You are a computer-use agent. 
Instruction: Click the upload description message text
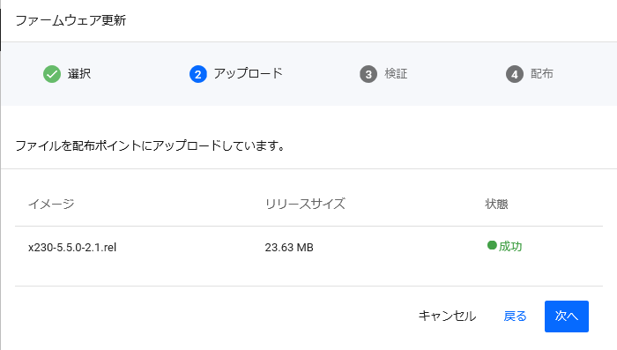coord(151,146)
